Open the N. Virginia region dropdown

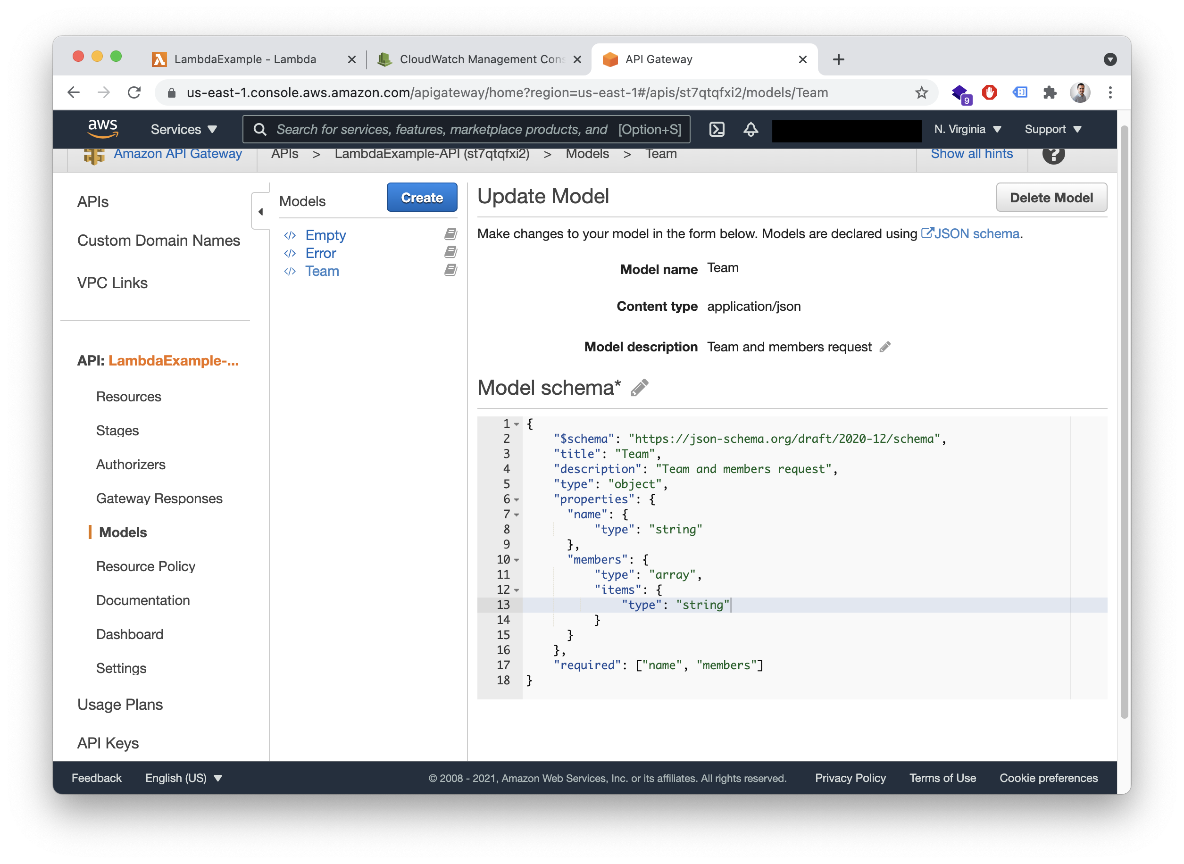pos(970,129)
